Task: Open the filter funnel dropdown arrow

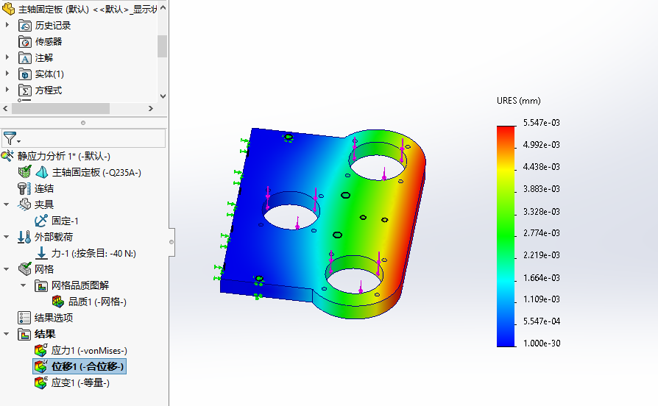Action: [19, 141]
